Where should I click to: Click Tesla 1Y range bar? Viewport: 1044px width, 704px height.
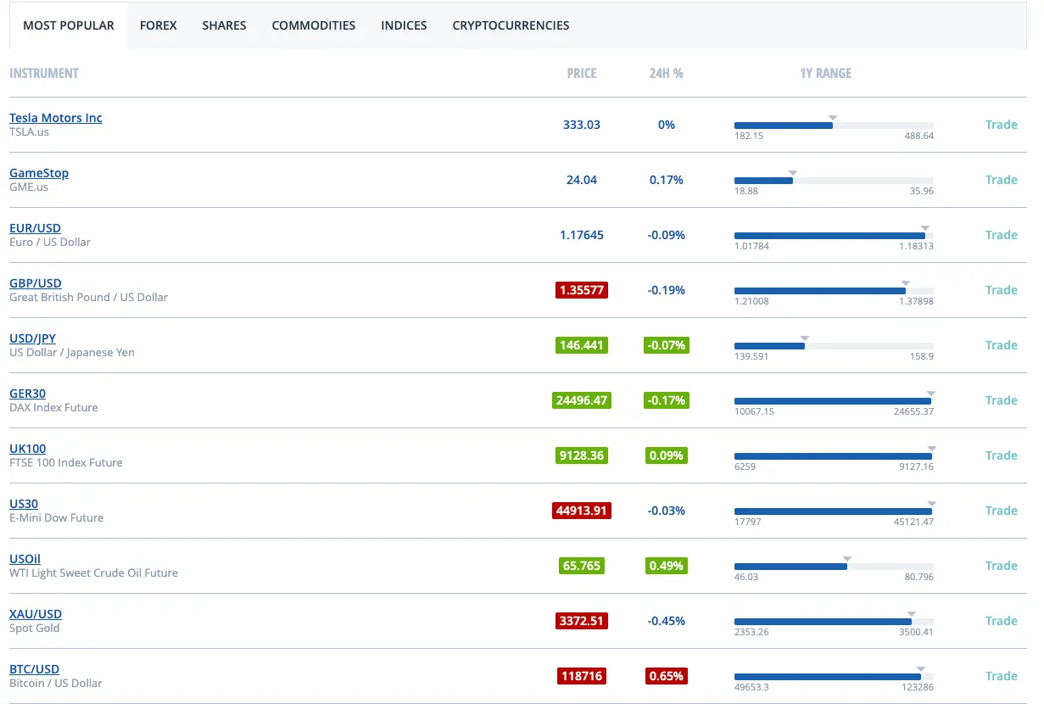tap(834, 126)
